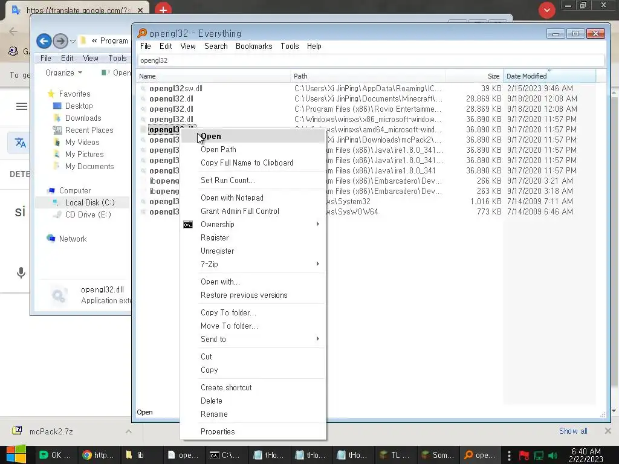Select Cut in the context menu
The height and width of the screenshot is (464, 619).
pos(253,356)
